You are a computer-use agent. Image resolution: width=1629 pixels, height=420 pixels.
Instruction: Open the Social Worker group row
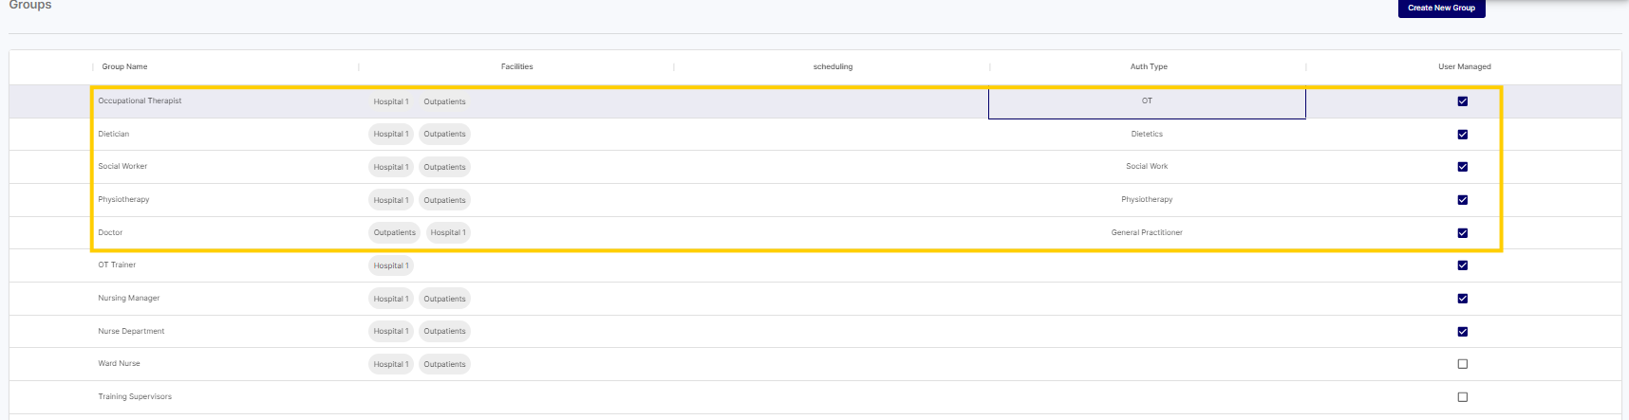123,167
